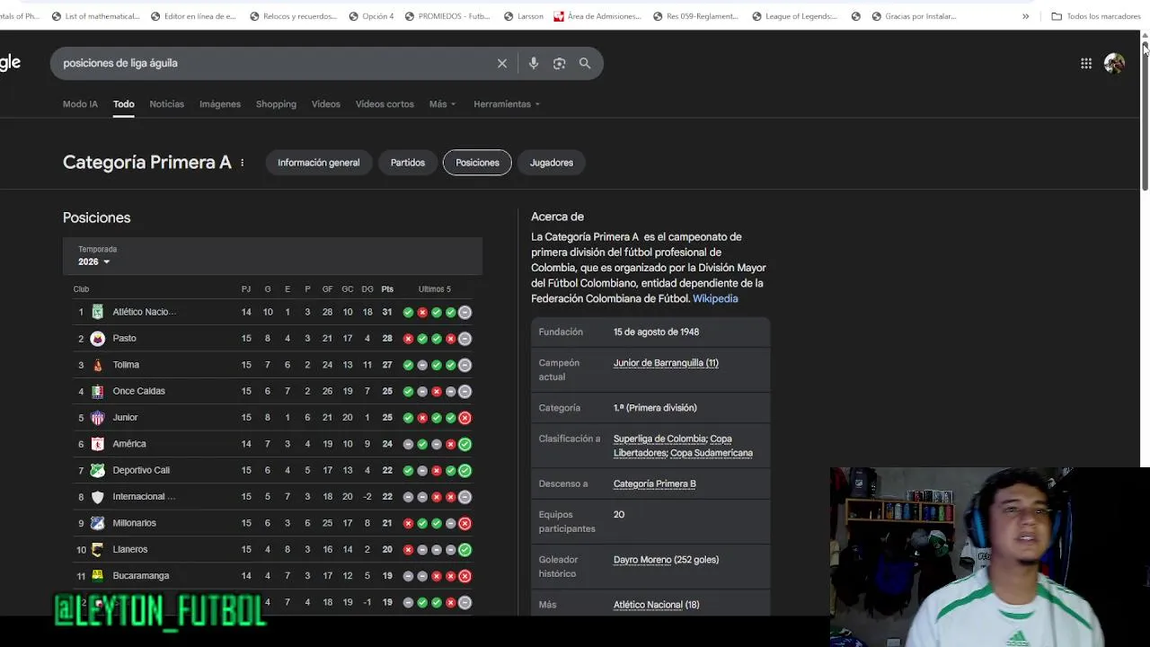
Task: Click Atlético Nacional's 31 points value
Action: coord(387,312)
